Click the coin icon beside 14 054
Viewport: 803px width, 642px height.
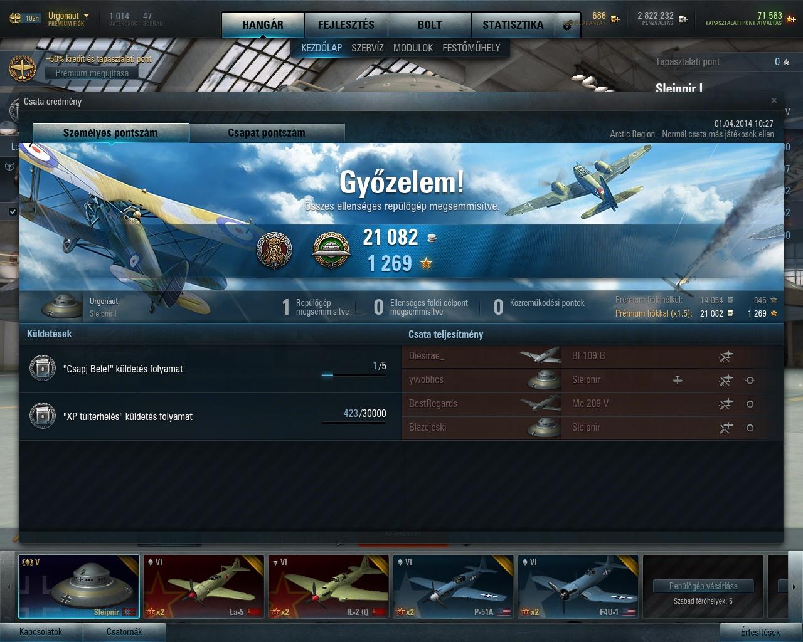[730, 300]
